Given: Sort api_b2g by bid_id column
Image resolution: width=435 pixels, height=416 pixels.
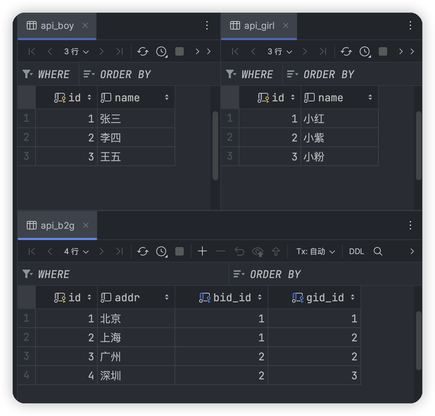Looking at the screenshot, I should click(260, 297).
